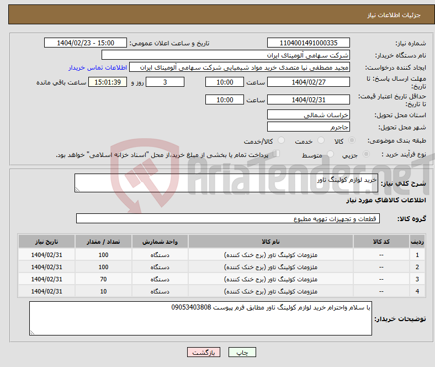Select the کالا radio button
The height and width of the screenshot is (367, 435).
(x=352, y=140)
